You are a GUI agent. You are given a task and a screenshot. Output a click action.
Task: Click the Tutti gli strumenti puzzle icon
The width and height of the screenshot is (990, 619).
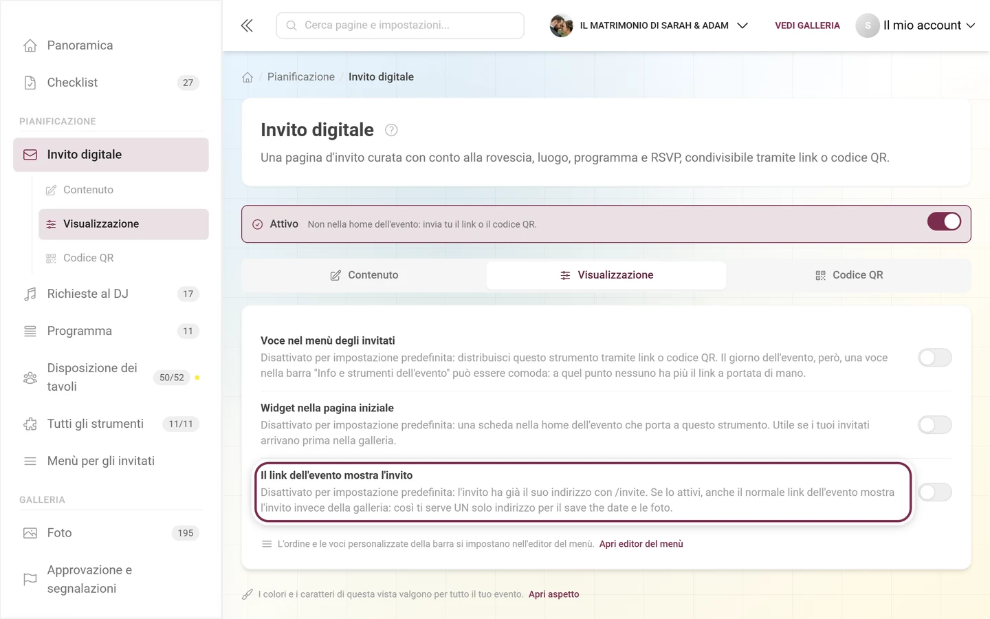pos(30,424)
